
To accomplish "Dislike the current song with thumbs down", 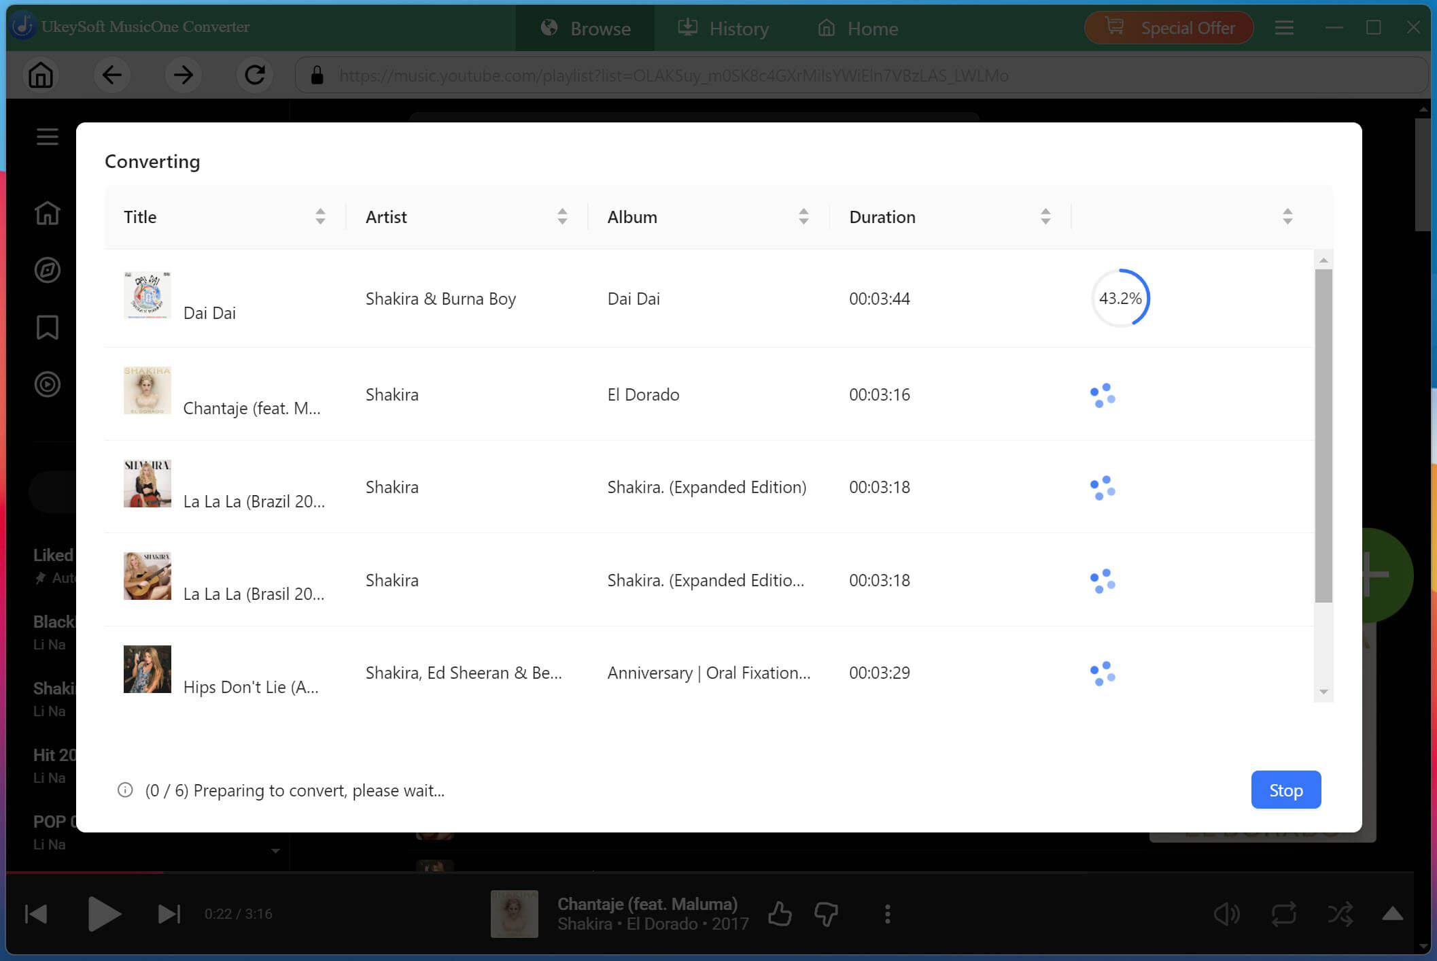I will [827, 913].
